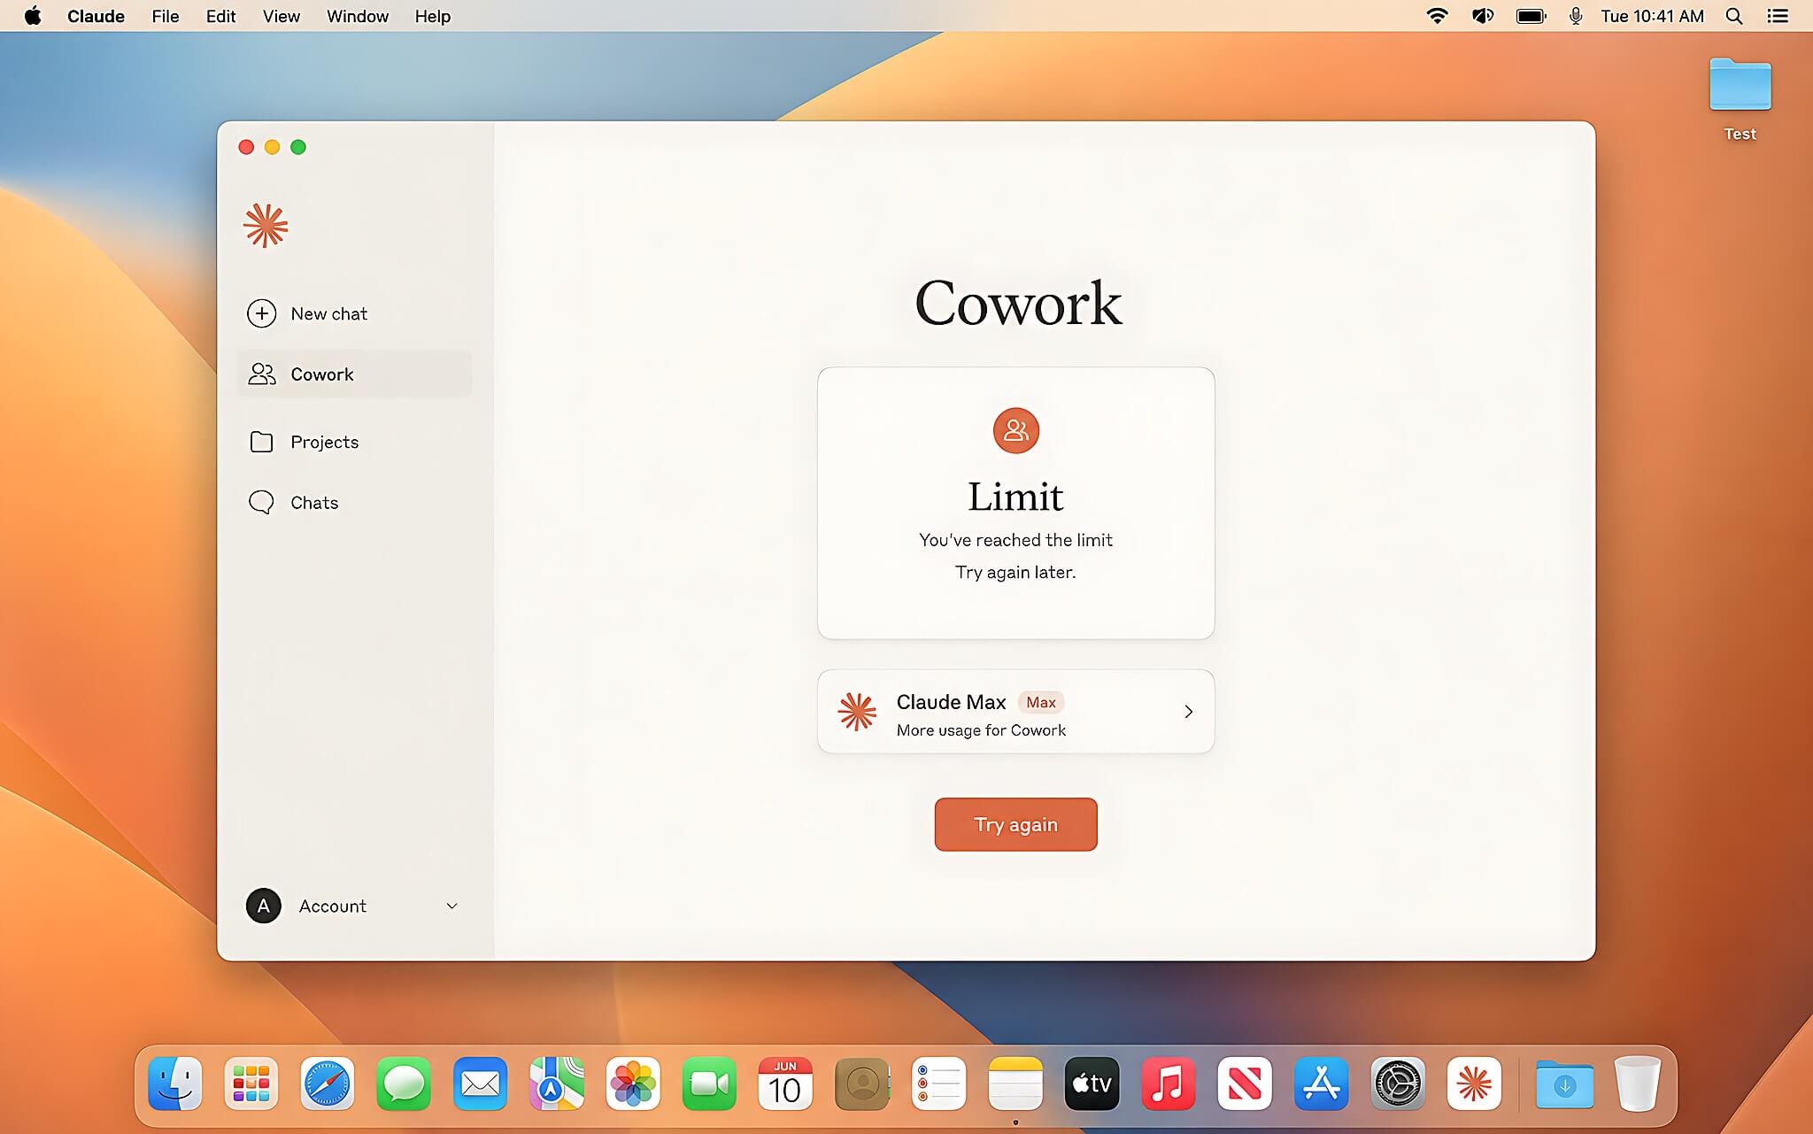Open Music from the dock

pos(1168,1084)
